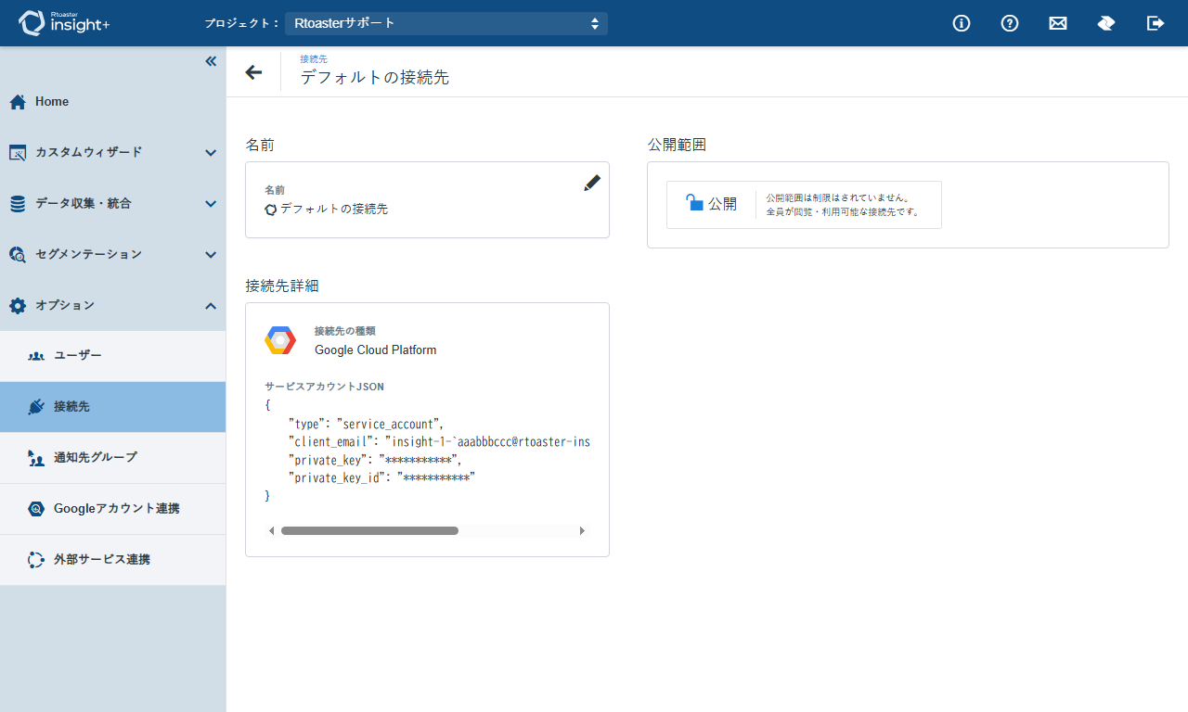Image resolution: width=1188 pixels, height=712 pixels.
Task: Open the mail envelope icon
Action: point(1058,23)
